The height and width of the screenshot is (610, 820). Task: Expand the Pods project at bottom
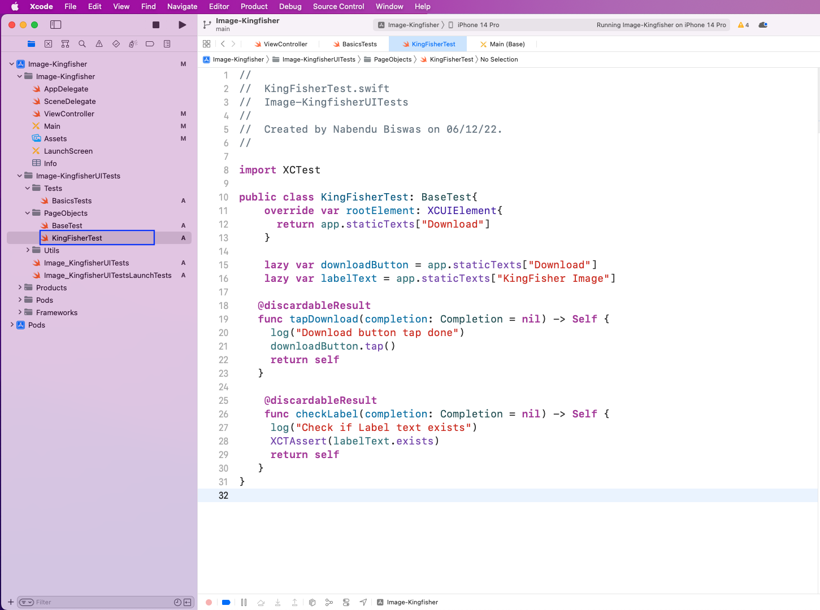point(12,324)
